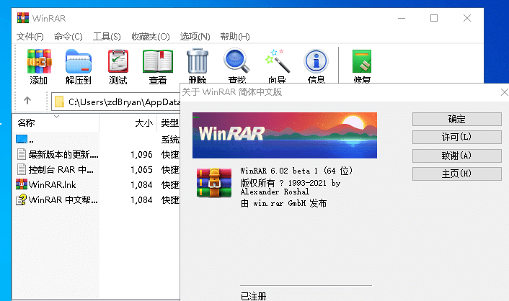
Task: Open the 主页(H) home page button
Action: coord(456,174)
